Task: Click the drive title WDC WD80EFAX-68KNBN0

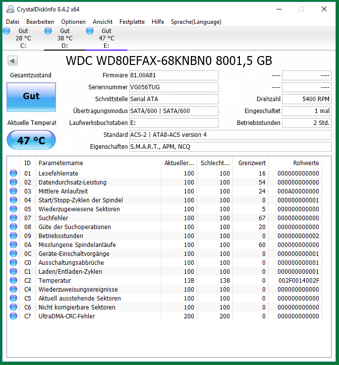Action: click(169, 61)
